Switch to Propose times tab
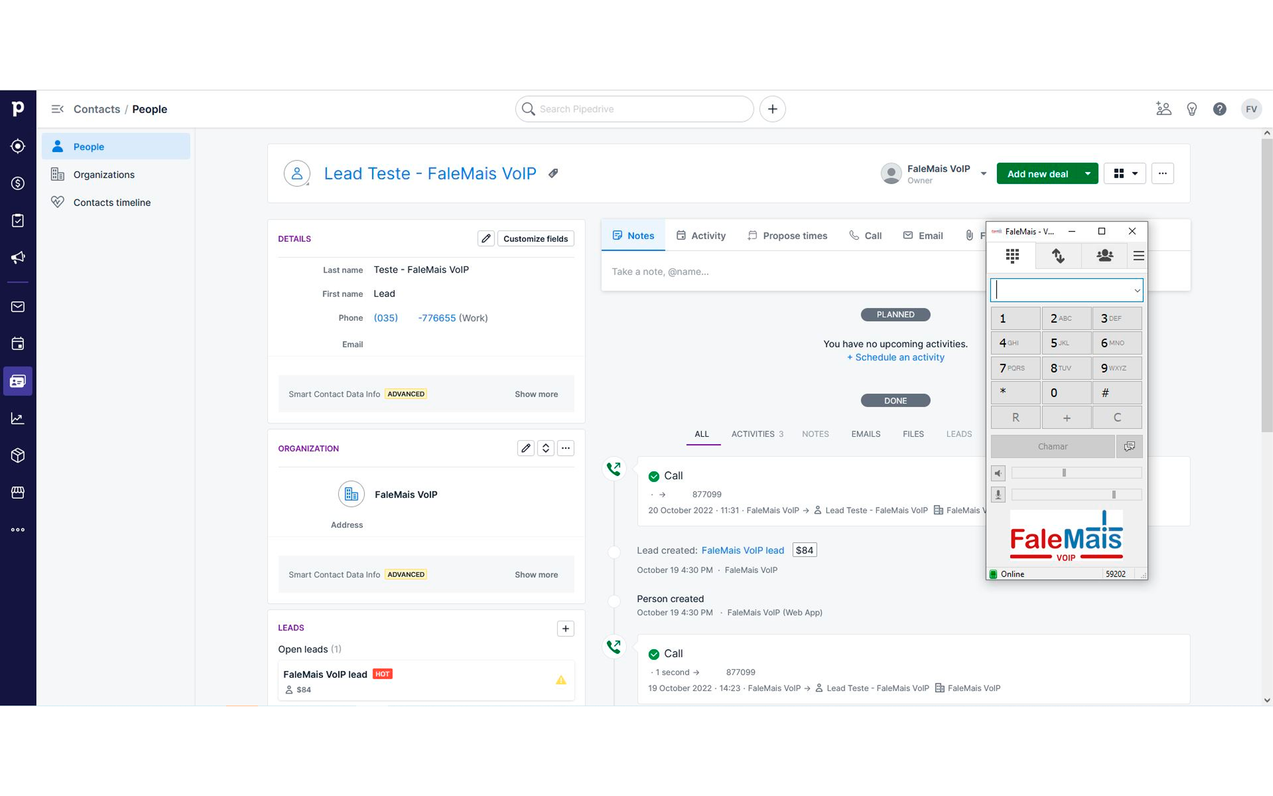Screen dimensions: 1273x796 click(x=788, y=235)
